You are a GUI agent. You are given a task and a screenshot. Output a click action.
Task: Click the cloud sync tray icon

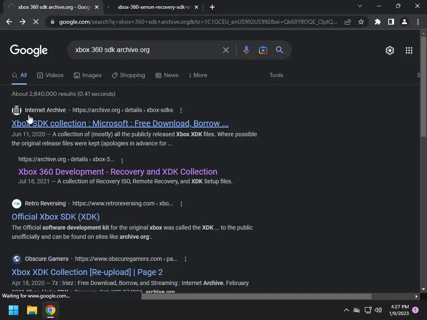coord(357,310)
